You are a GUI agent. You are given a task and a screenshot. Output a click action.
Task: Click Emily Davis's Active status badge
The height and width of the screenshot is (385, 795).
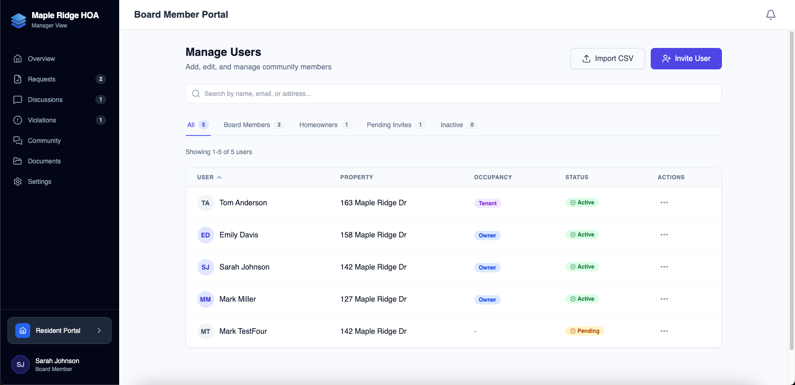582,235
